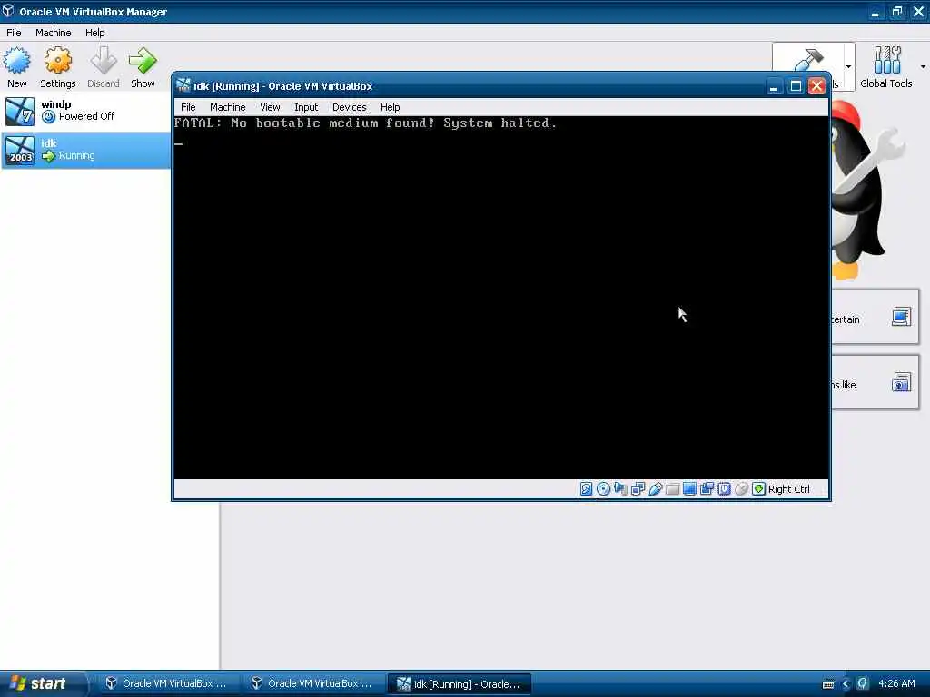Click the shared folders status icon
930x697 pixels.
tap(672, 489)
